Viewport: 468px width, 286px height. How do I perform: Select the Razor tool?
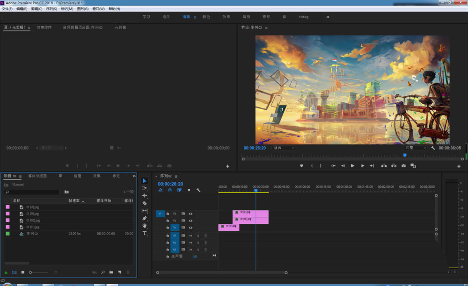(145, 203)
